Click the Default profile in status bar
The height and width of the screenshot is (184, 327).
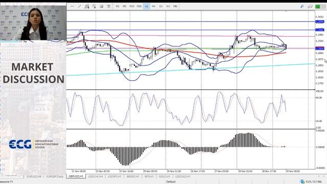click(171, 182)
